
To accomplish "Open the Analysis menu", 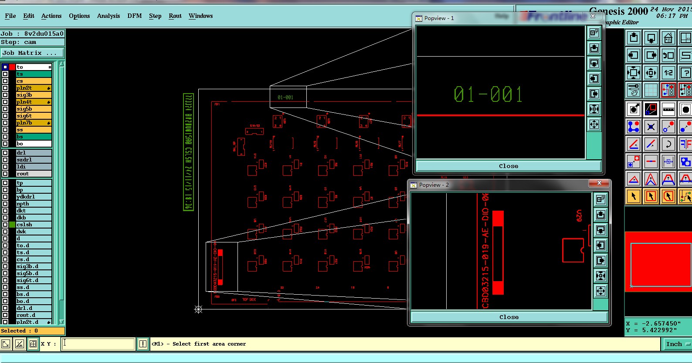I will tap(109, 16).
